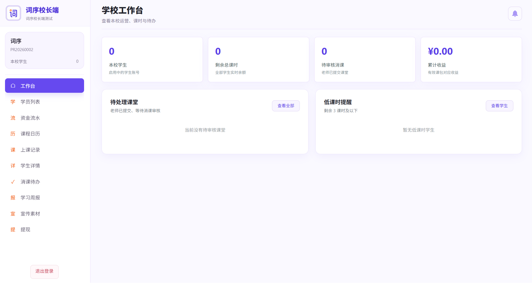Click the 累计收益 ¥0.00 card
The width and height of the screenshot is (532, 283).
pos(471,59)
